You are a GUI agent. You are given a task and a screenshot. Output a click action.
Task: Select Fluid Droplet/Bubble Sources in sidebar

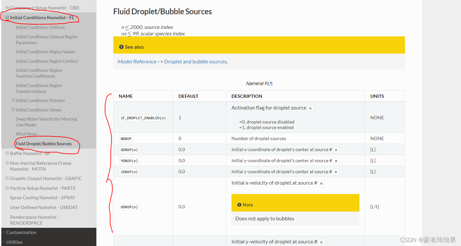pyautogui.click(x=44, y=144)
